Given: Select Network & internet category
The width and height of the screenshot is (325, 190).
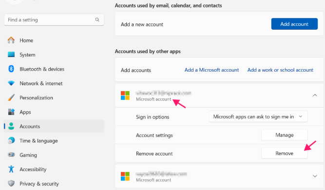Looking at the screenshot, I should pyautogui.click(x=54, y=83).
